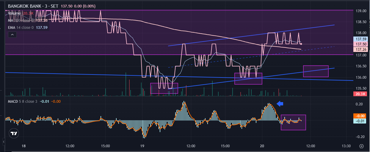Click the 138.00 price axis label
370x152 pixels.
click(361, 33)
